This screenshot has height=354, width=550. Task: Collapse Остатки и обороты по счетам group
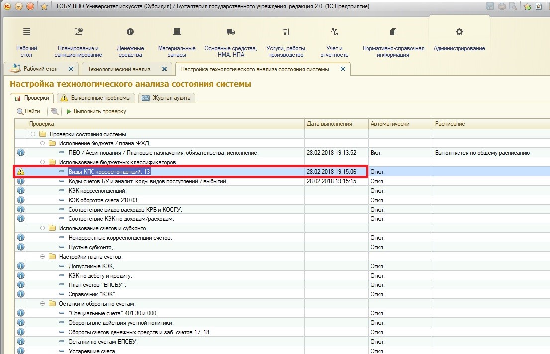tap(43, 304)
